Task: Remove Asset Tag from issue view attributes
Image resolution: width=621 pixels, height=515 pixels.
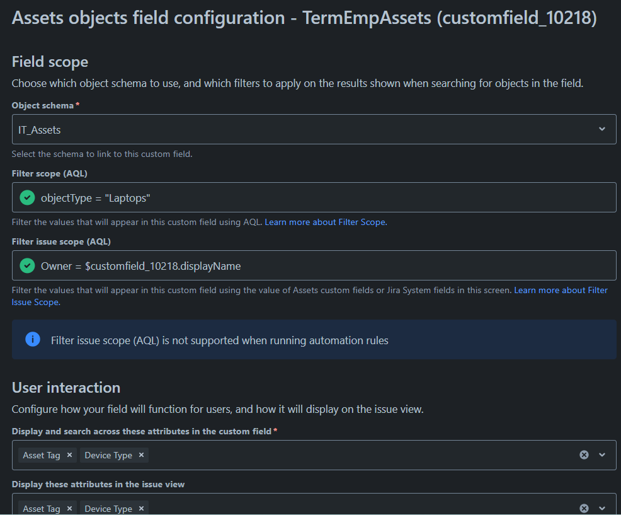Action: 69,508
